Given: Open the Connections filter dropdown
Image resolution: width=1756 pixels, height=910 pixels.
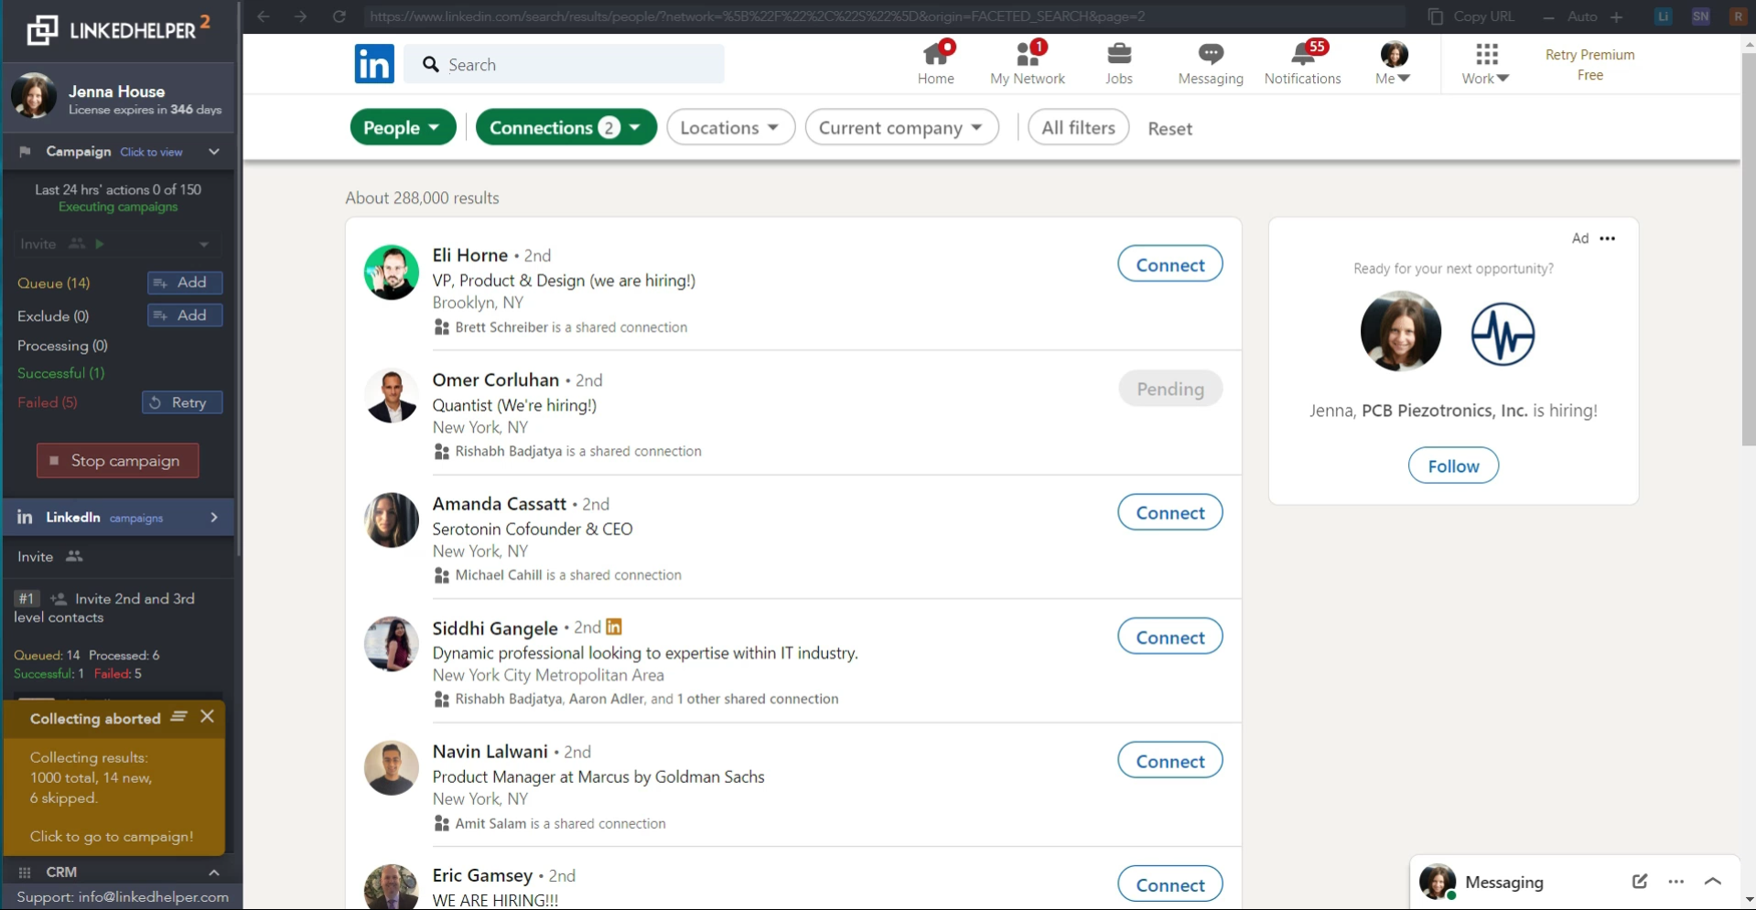Looking at the screenshot, I should pyautogui.click(x=566, y=127).
